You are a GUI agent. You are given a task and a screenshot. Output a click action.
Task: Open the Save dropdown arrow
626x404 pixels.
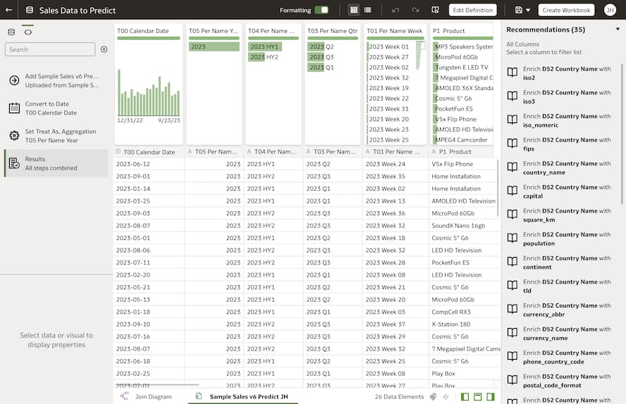pyautogui.click(x=529, y=10)
